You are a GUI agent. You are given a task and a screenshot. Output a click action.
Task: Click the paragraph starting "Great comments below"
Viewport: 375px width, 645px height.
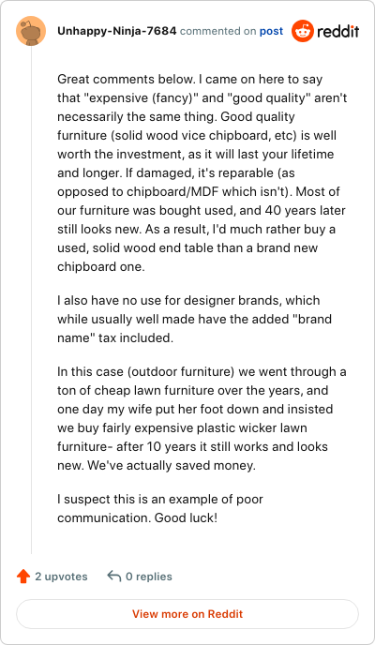tap(202, 172)
